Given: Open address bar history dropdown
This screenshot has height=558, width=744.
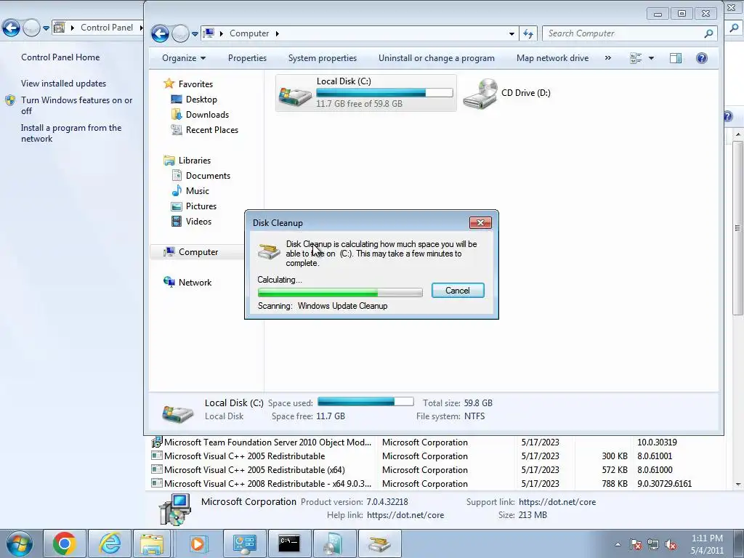Looking at the screenshot, I should pyautogui.click(x=511, y=33).
